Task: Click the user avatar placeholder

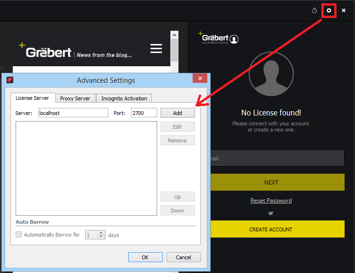Action: [271, 74]
